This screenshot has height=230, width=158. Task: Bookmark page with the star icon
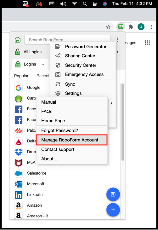click(108, 27)
